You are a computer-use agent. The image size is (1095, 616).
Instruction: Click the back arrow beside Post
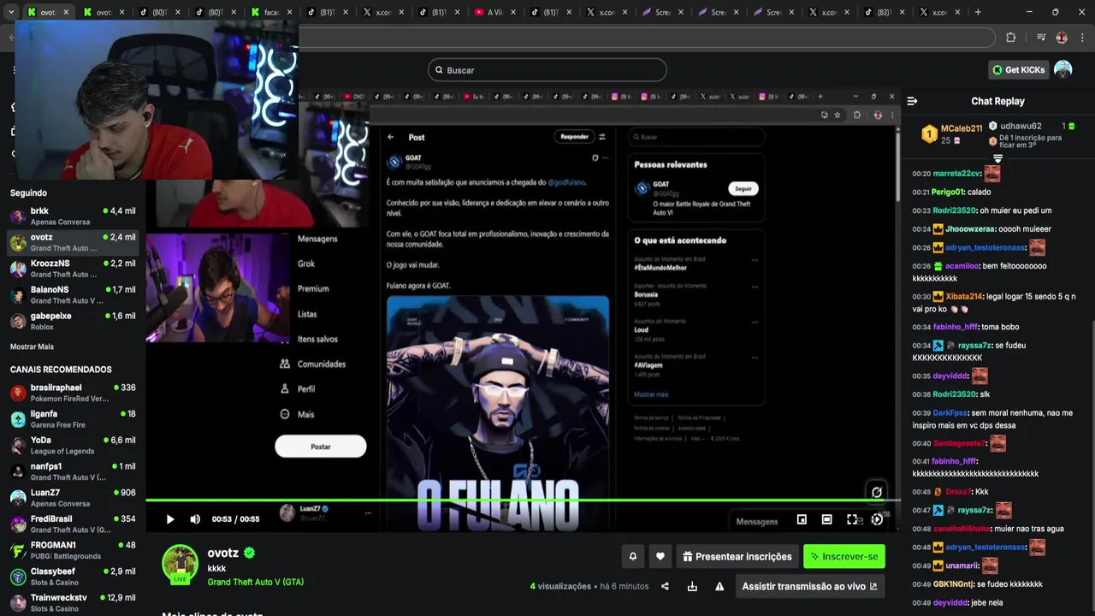(x=391, y=137)
